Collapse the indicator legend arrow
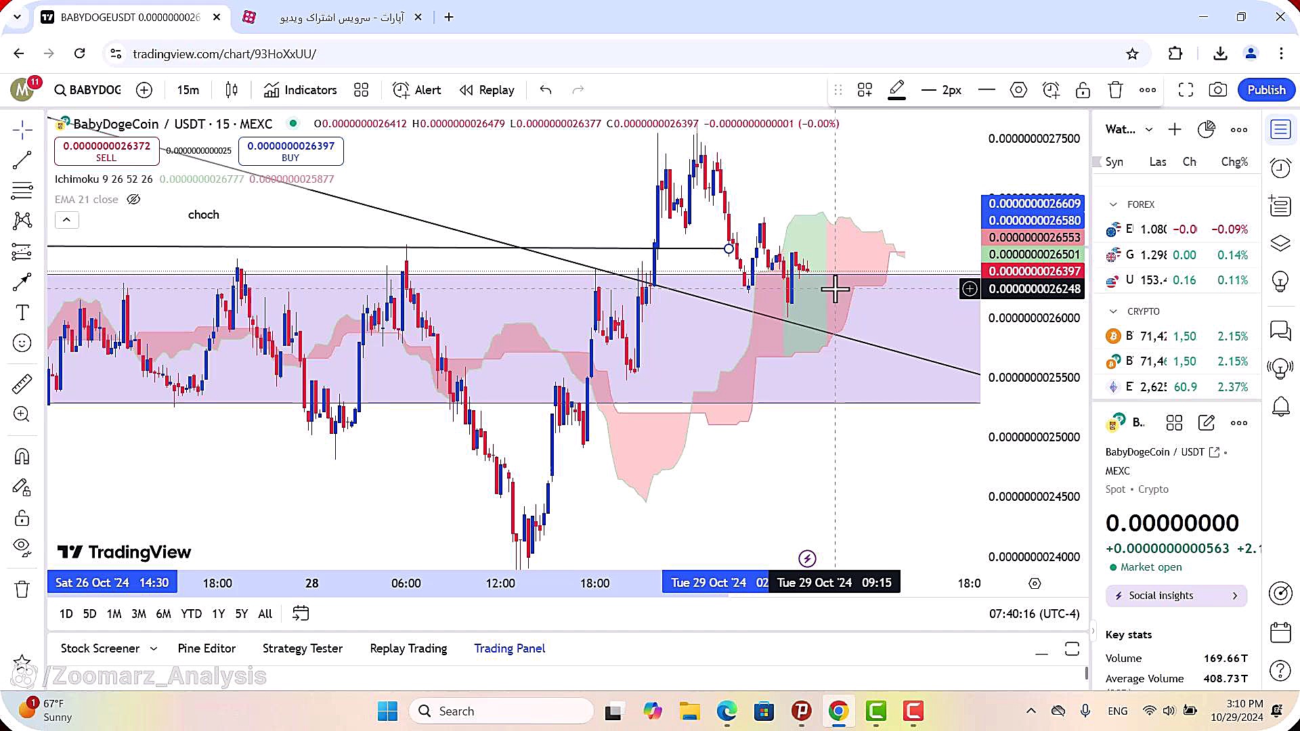 point(66,219)
